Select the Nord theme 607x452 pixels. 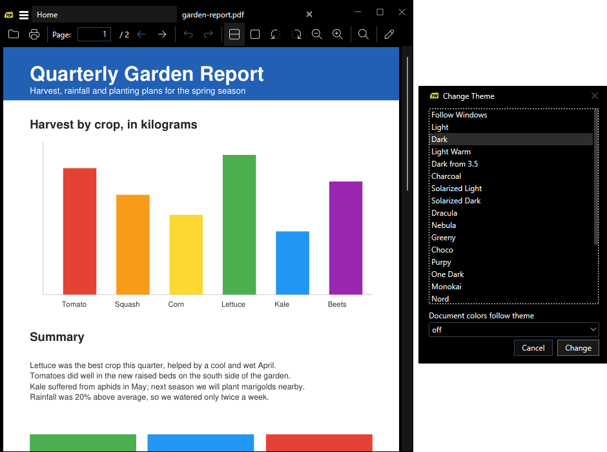(x=511, y=298)
